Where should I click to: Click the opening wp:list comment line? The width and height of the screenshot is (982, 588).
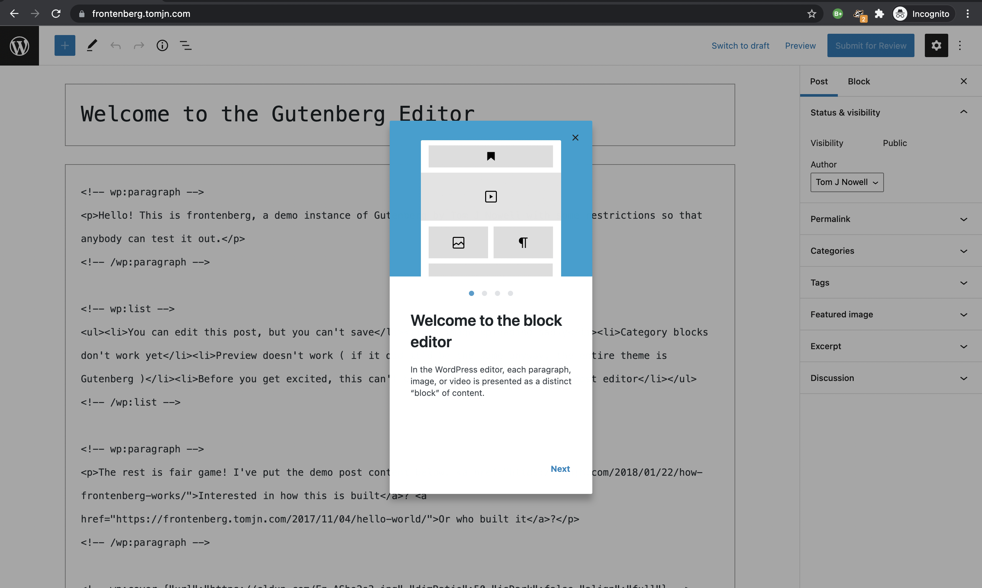pyautogui.click(x=128, y=309)
